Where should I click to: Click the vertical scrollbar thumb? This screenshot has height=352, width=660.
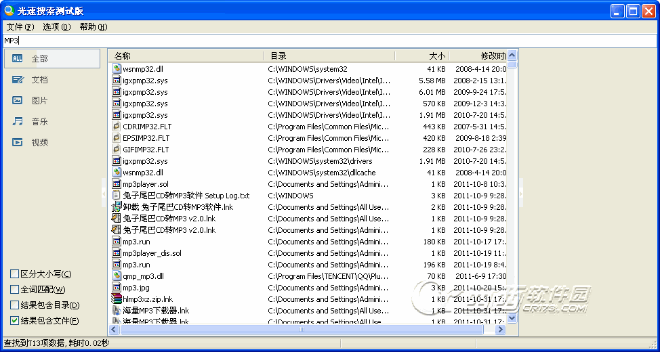(512, 64)
